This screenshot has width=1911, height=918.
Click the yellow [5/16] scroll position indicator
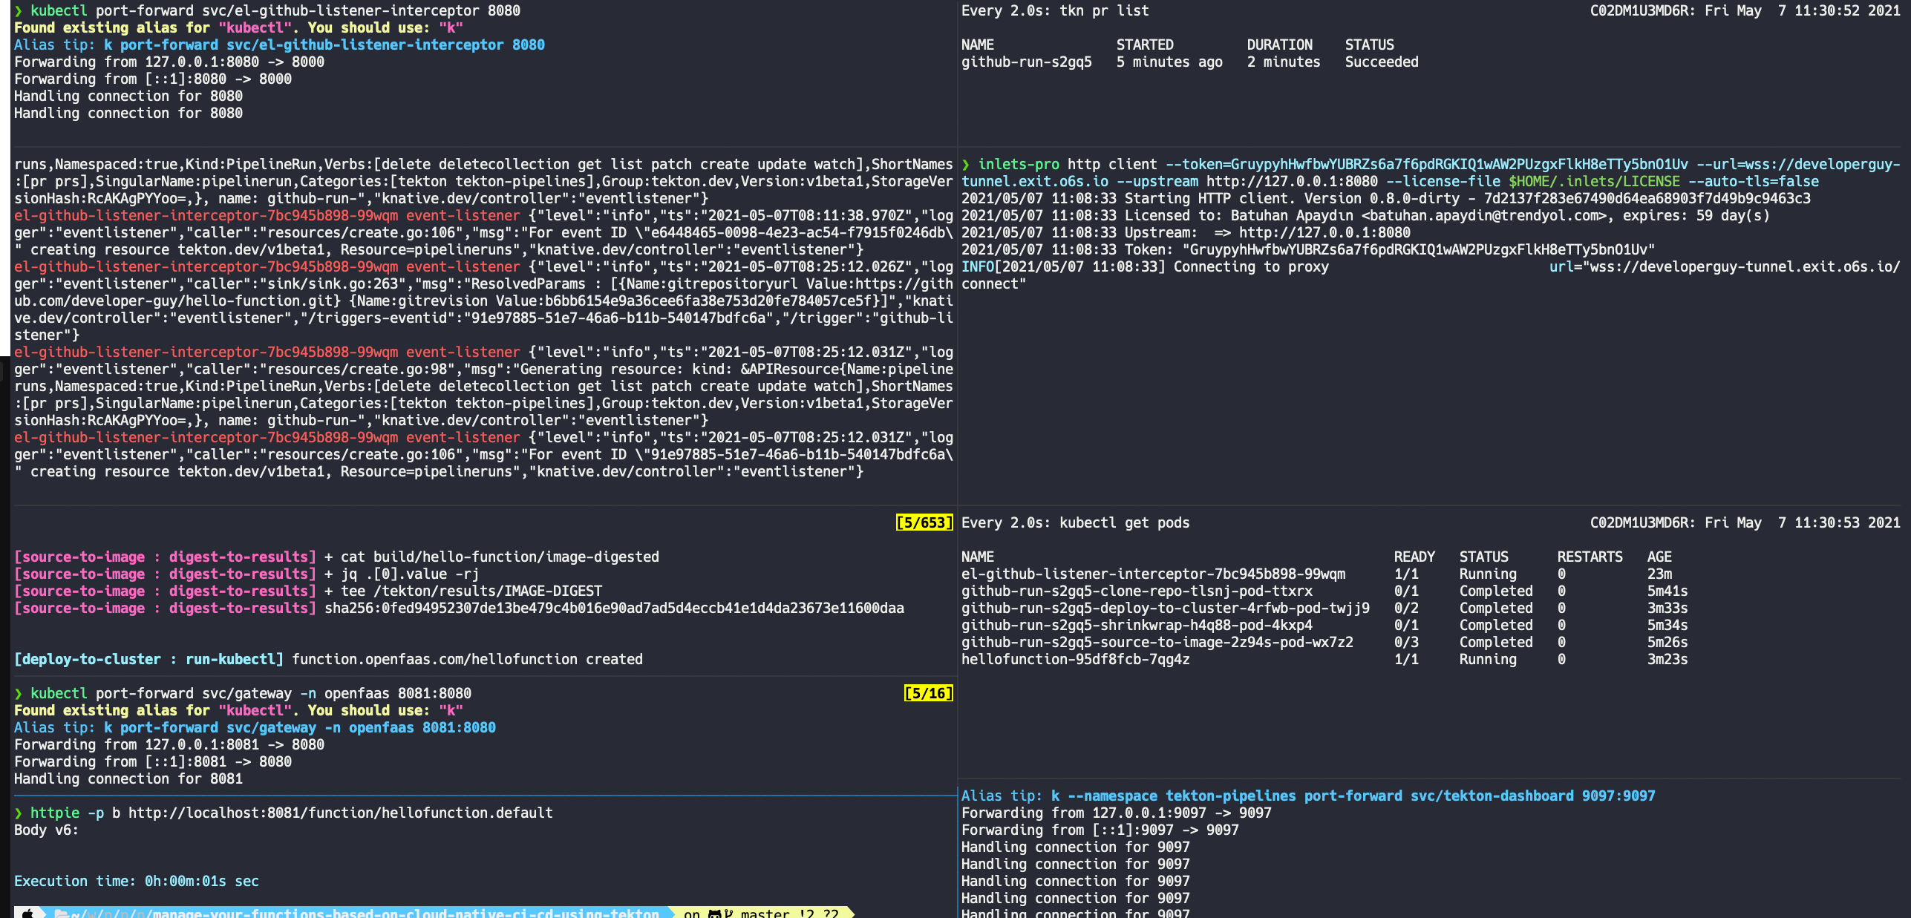tap(928, 693)
